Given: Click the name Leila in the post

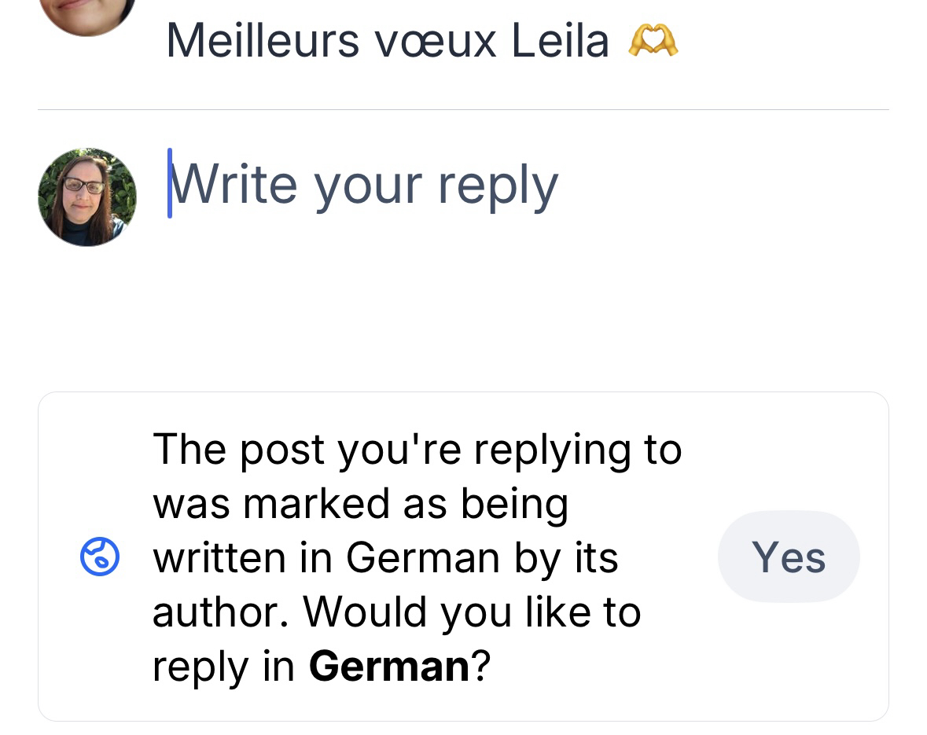Looking at the screenshot, I should [560, 41].
